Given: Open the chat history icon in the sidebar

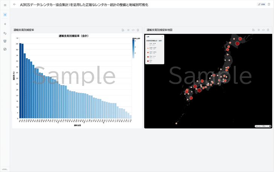Looking at the screenshot, I should pos(5,49).
